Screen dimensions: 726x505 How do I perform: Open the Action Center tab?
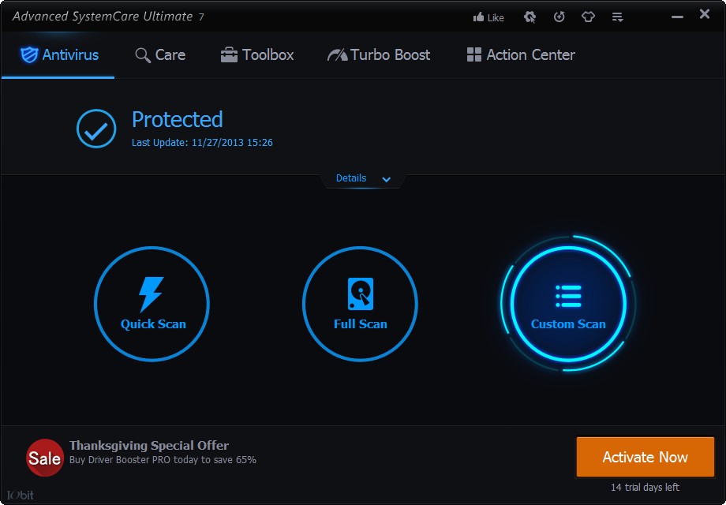[521, 55]
